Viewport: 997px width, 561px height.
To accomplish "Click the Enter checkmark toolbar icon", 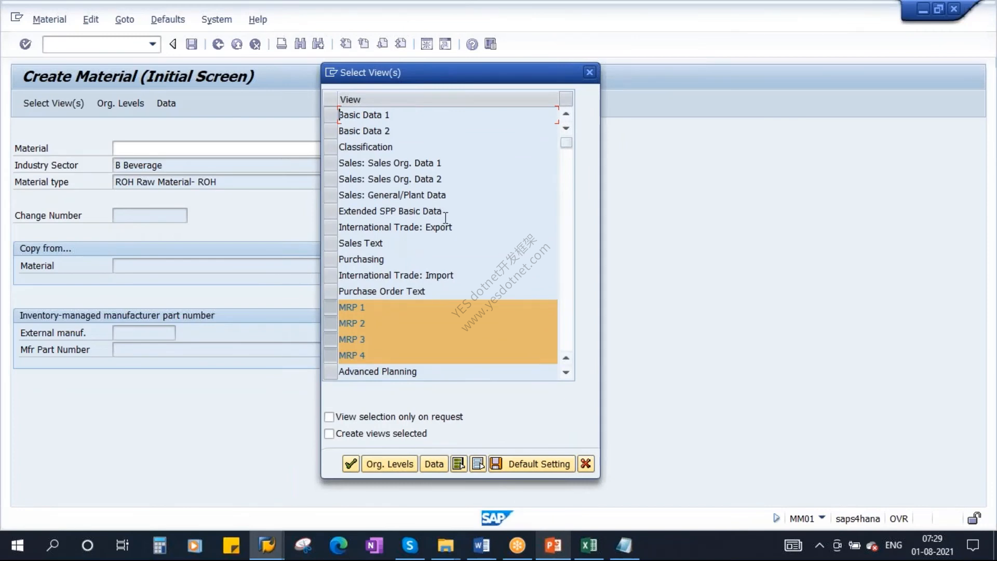I will [x=25, y=44].
